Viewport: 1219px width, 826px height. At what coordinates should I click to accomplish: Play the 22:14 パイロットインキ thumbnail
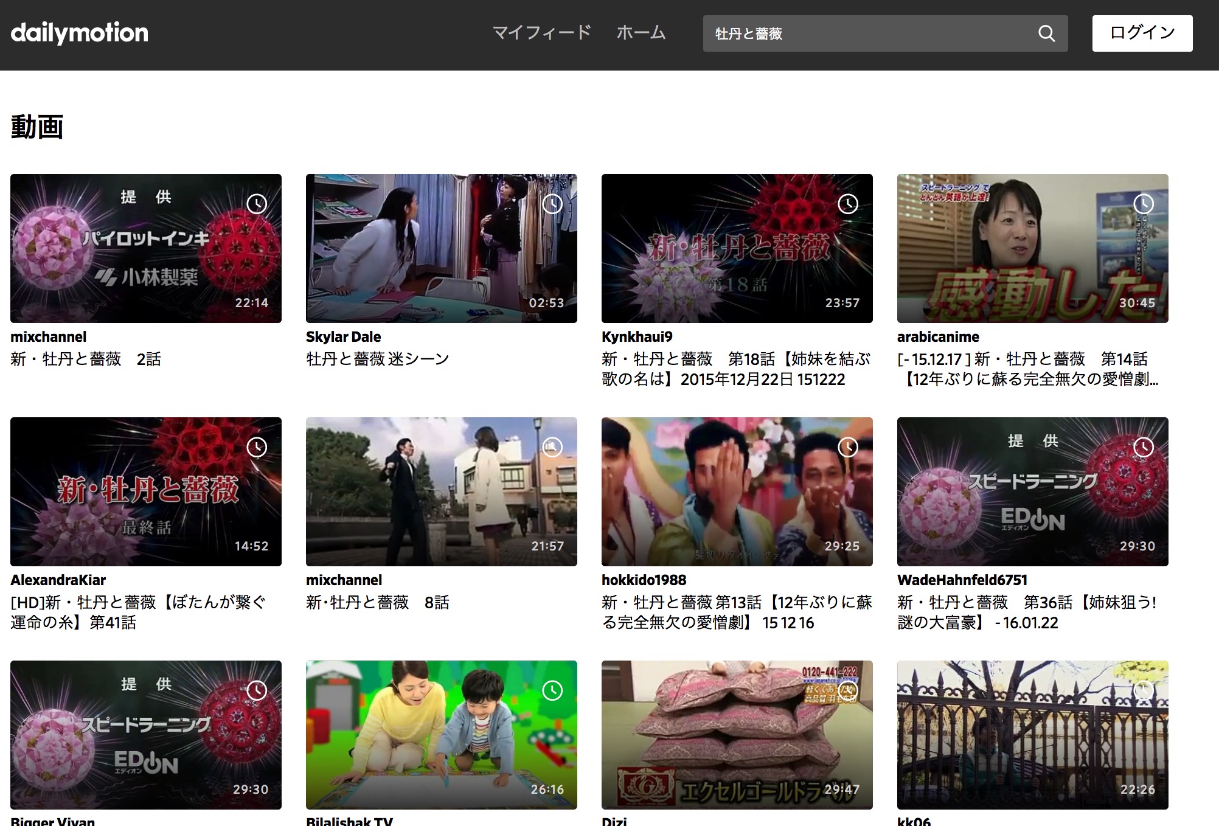click(146, 248)
